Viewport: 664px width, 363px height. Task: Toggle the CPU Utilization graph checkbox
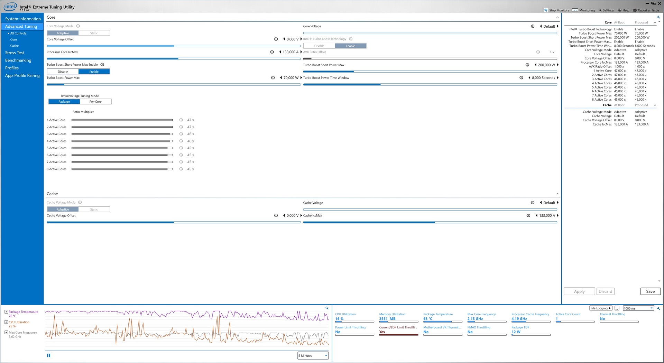tap(7, 322)
